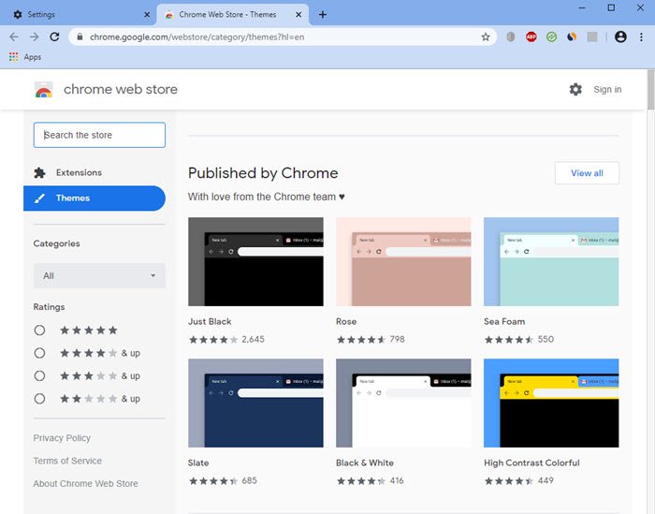655x514 pixels.
Task: Click the Black & White theme title
Action: coord(365,463)
